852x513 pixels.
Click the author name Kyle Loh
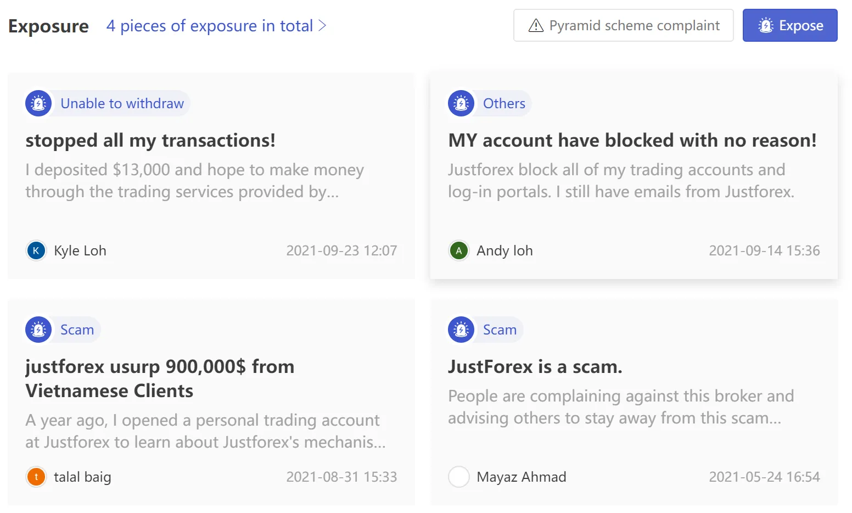tap(80, 251)
